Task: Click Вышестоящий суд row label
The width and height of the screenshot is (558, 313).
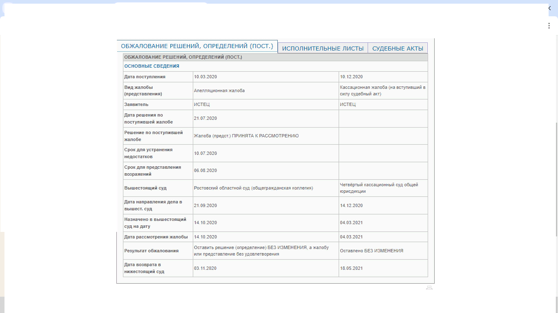Action: [x=145, y=188]
